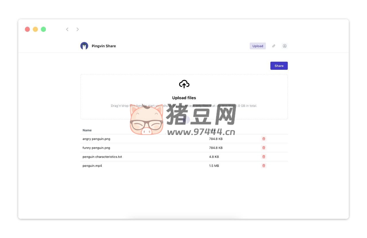The height and width of the screenshot is (238, 367).
Task: Click the Pingvin penguin logo
Action: [84, 46]
